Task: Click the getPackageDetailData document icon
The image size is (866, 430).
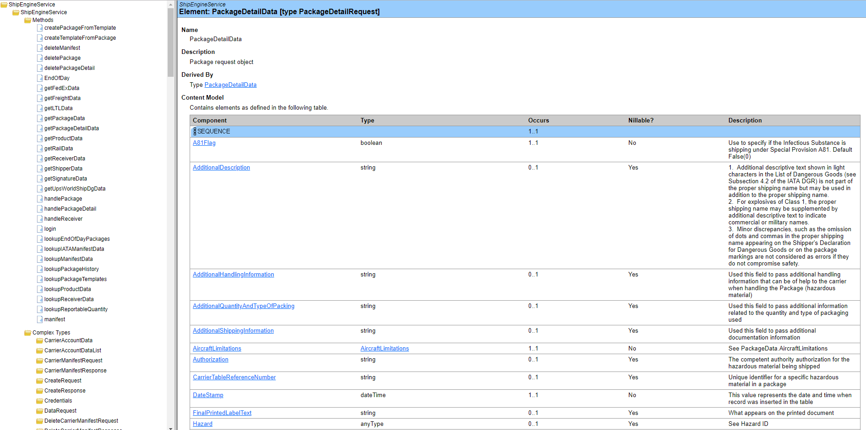Action: pyautogui.click(x=40, y=128)
